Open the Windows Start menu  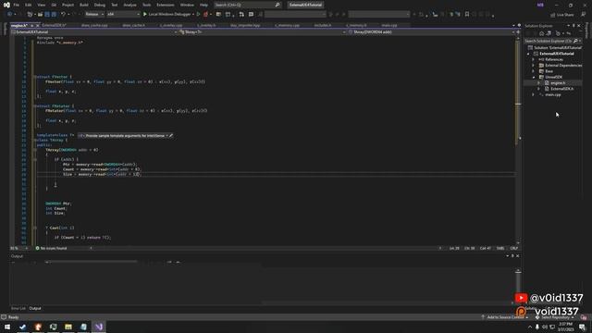pyautogui.click(x=7, y=327)
